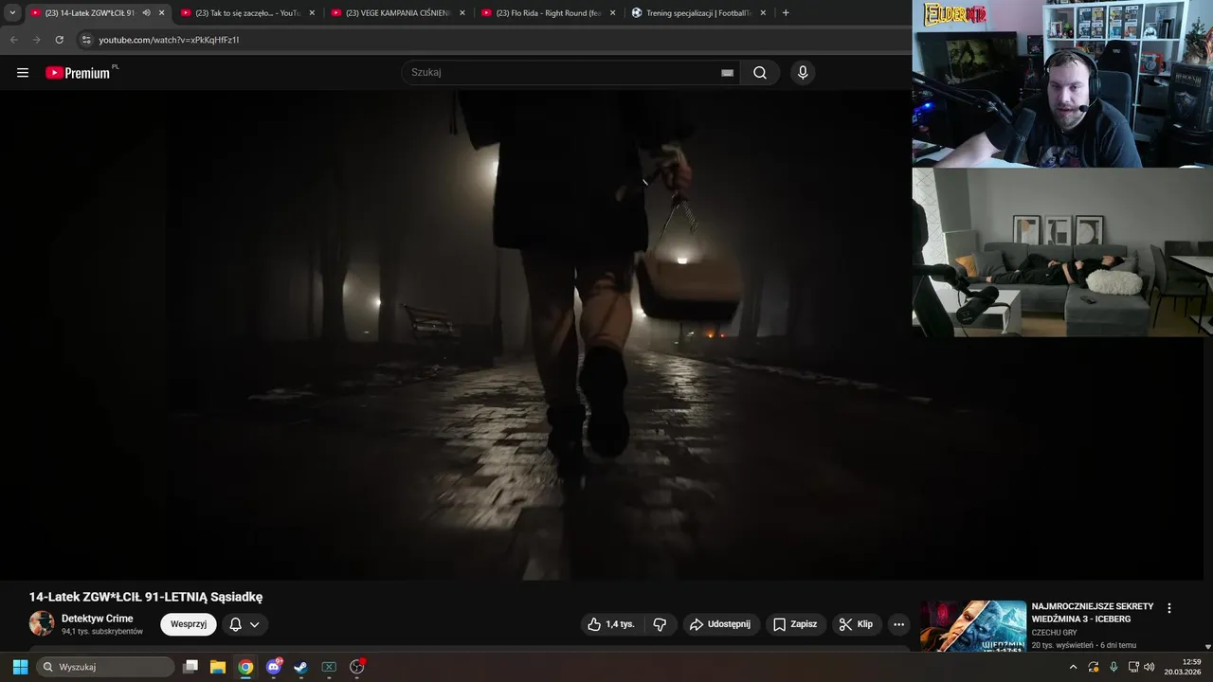Image resolution: width=1213 pixels, height=682 pixels.
Task: Click the video title '14-Latek ZGW*ŁCIŁ 91-LETNIĄ Sąsiadkę'
Action: click(146, 597)
